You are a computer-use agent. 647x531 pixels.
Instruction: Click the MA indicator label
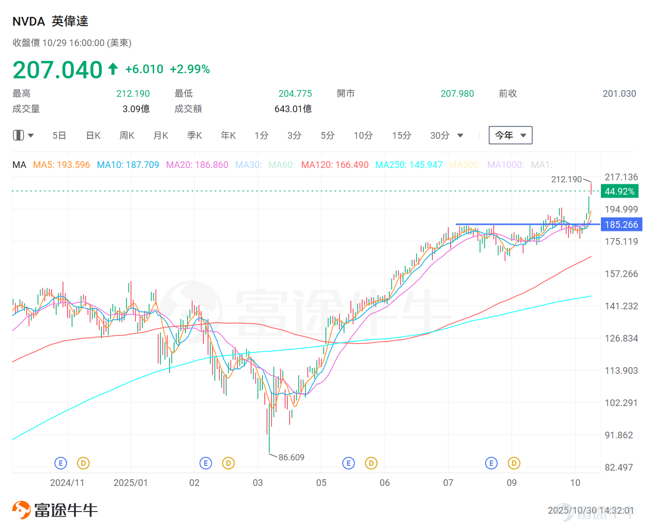pyautogui.click(x=19, y=165)
